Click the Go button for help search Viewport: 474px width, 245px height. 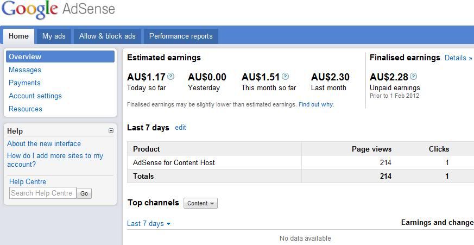pos(84,193)
